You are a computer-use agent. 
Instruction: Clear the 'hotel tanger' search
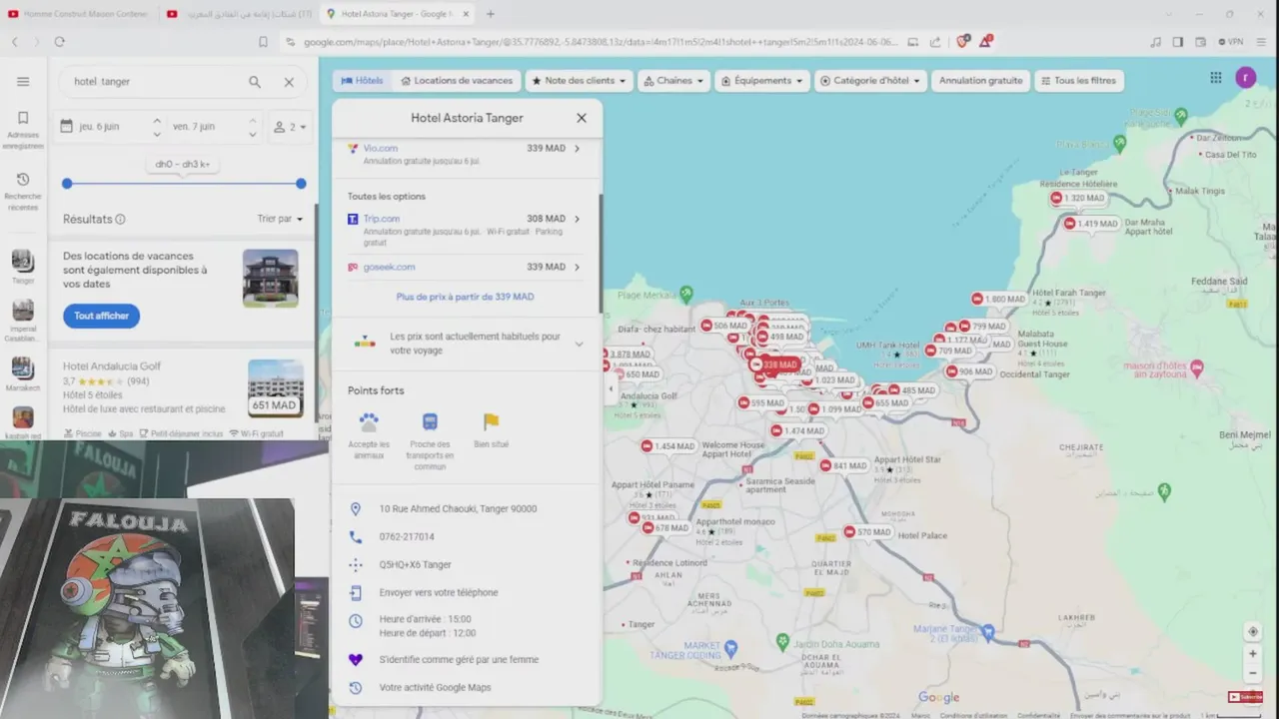(289, 82)
